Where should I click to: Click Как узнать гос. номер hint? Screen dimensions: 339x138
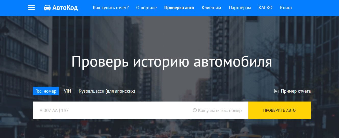point(220,110)
